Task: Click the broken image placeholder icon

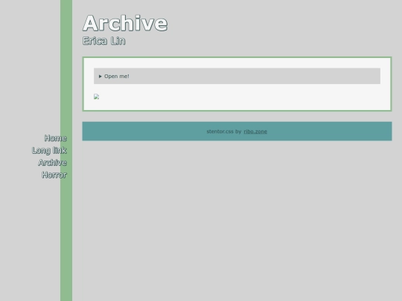Action: [96, 97]
